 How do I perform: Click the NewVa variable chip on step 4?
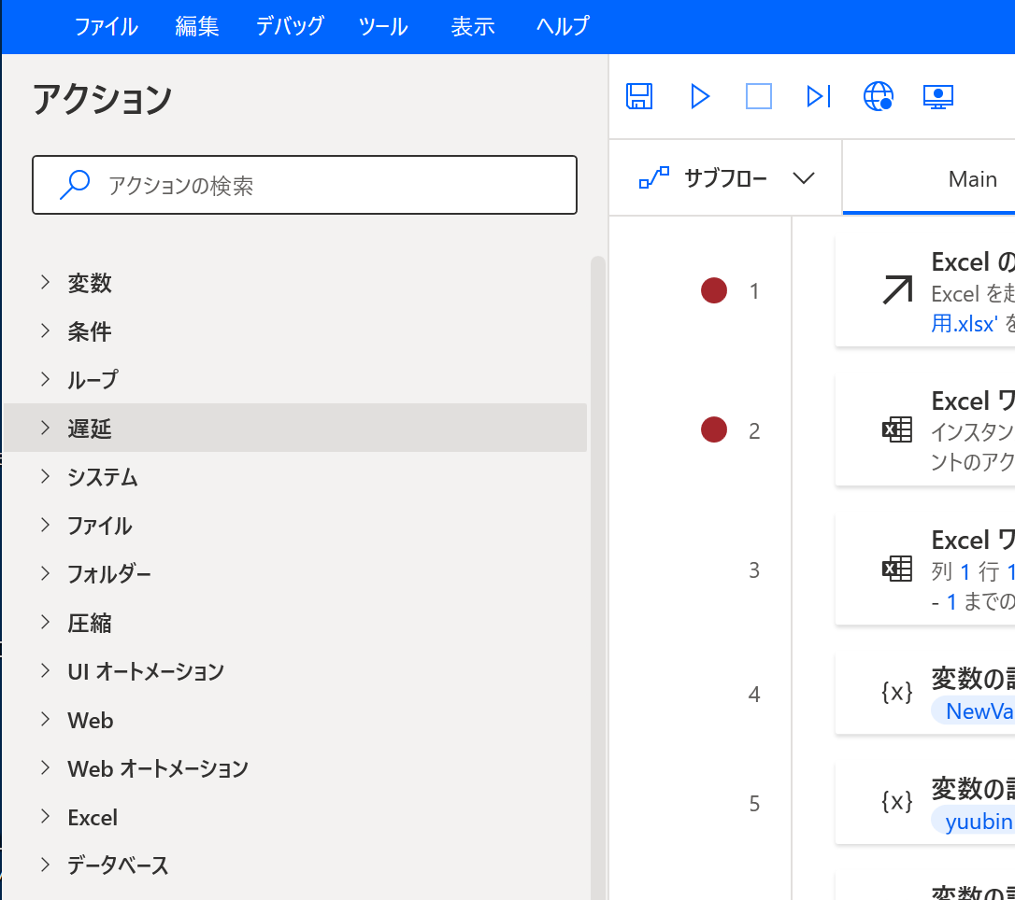[974, 710]
